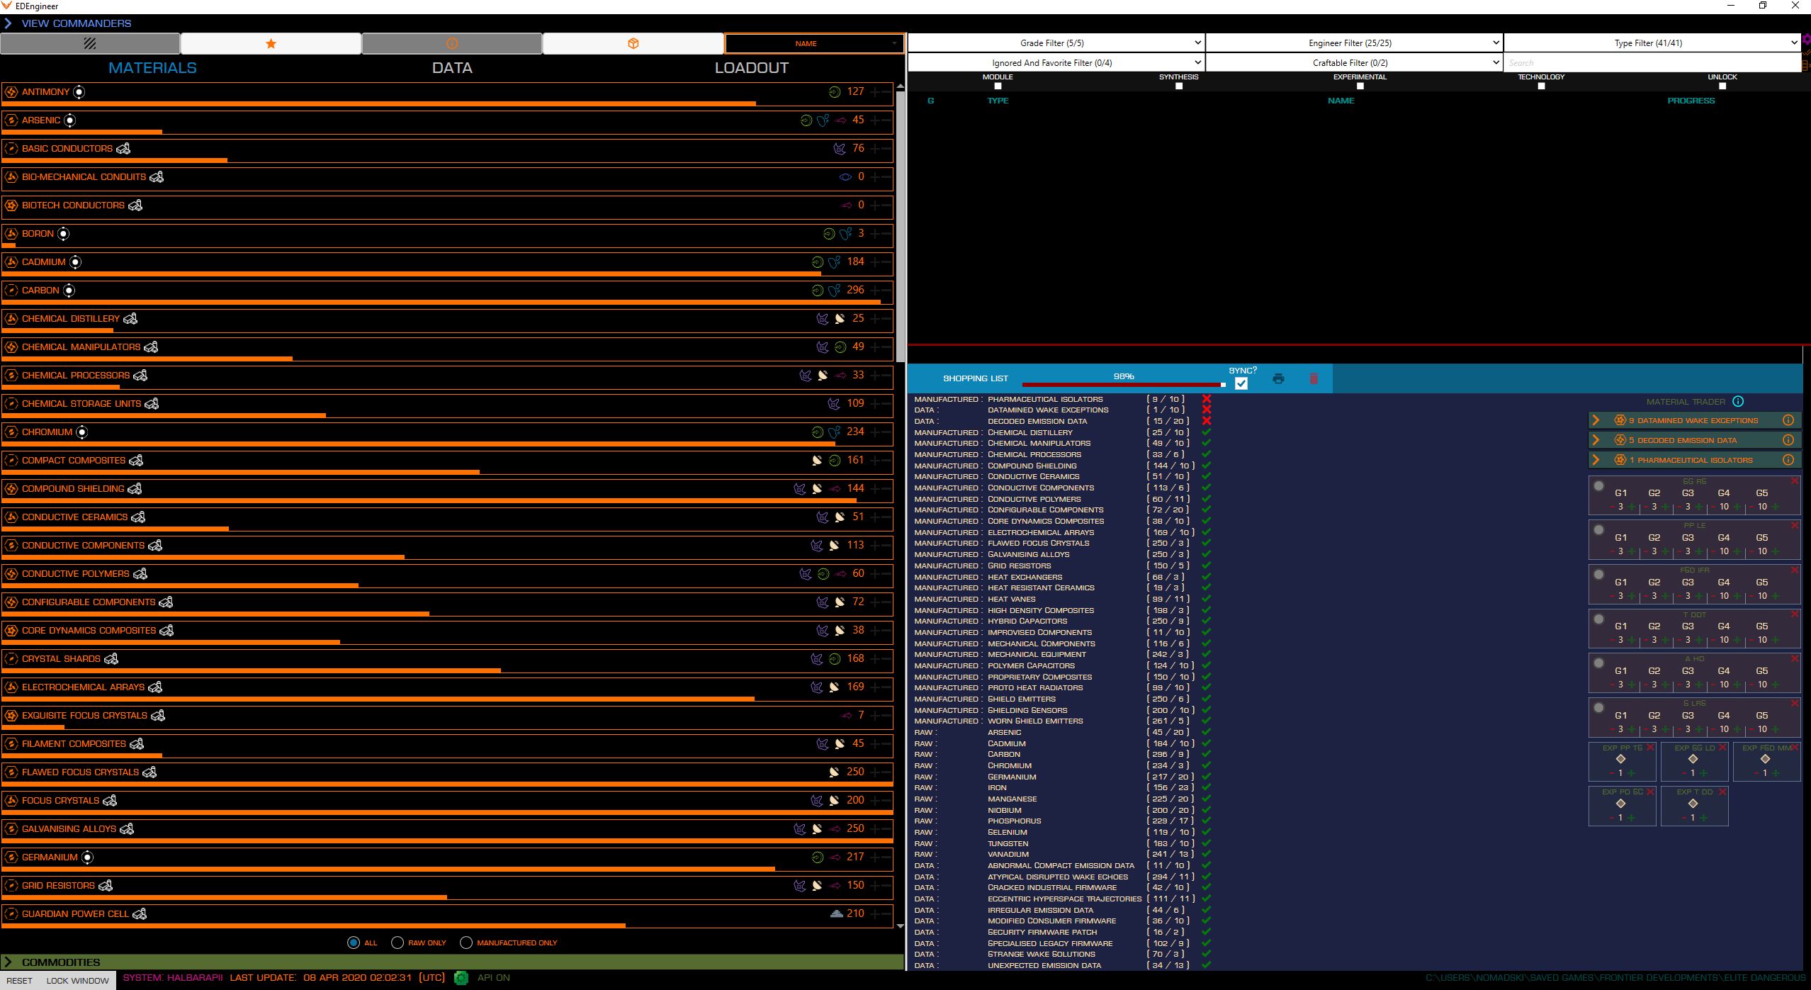The height and width of the screenshot is (990, 1811).
Task: Sort by the Progress column header
Action: coord(1691,101)
